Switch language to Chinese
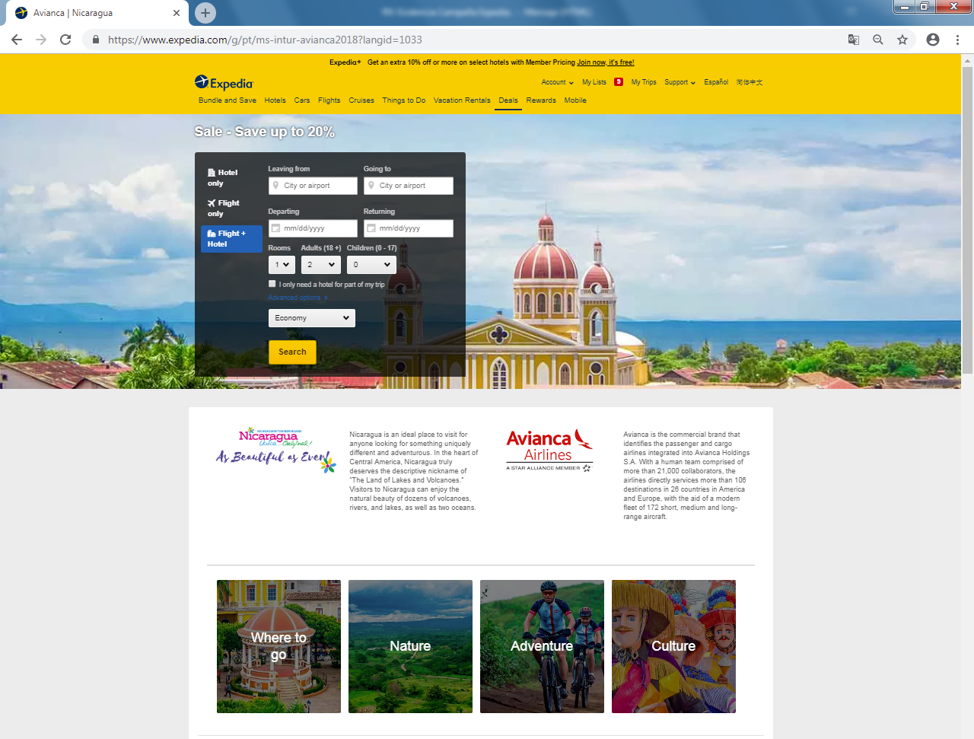This screenshot has width=974, height=739. click(750, 82)
